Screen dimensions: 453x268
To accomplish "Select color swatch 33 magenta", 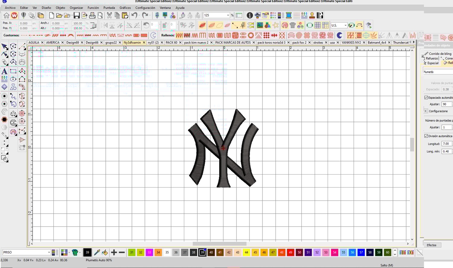I will 149,252.
